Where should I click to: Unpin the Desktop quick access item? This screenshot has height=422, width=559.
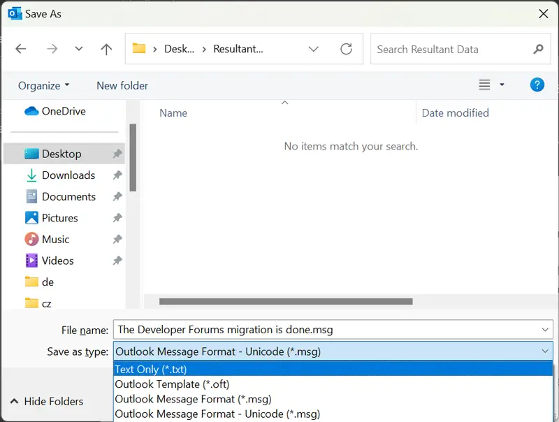[117, 154]
